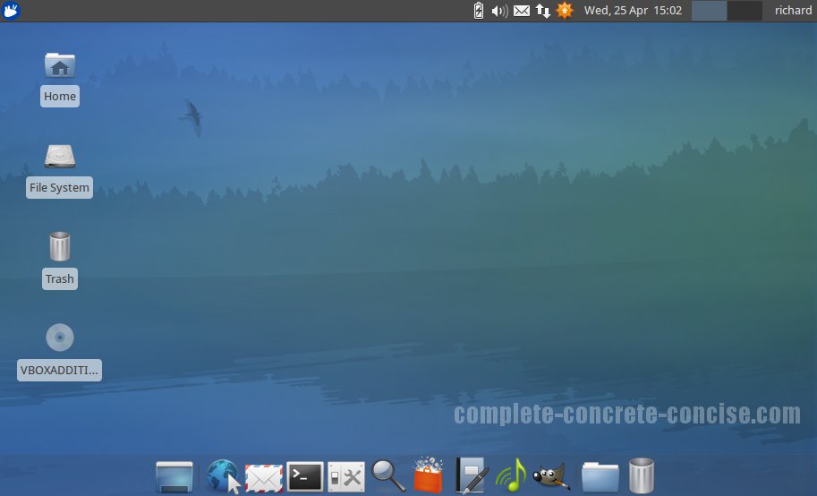Click the Home label text
The height and width of the screenshot is (496, 817).
pos(60,97)
